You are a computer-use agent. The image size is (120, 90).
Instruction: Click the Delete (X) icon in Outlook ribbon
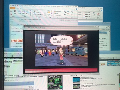(x=15, y=12)
